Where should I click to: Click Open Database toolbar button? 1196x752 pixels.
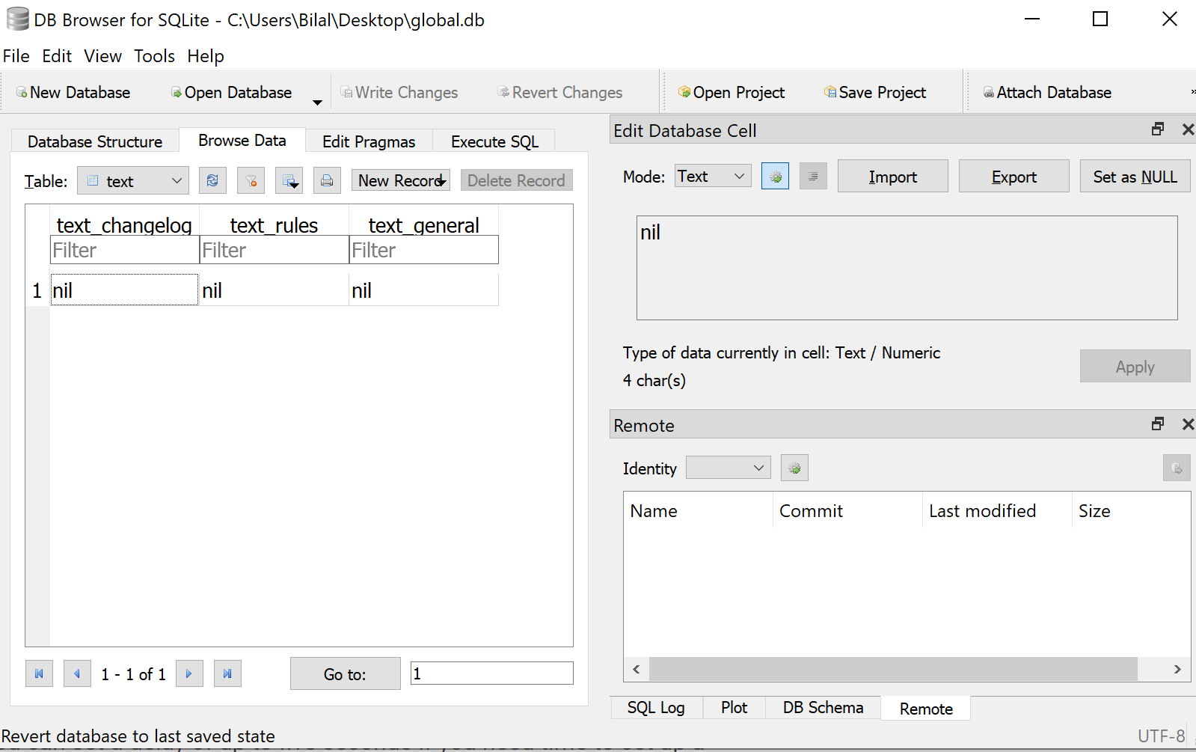(231, 92)
